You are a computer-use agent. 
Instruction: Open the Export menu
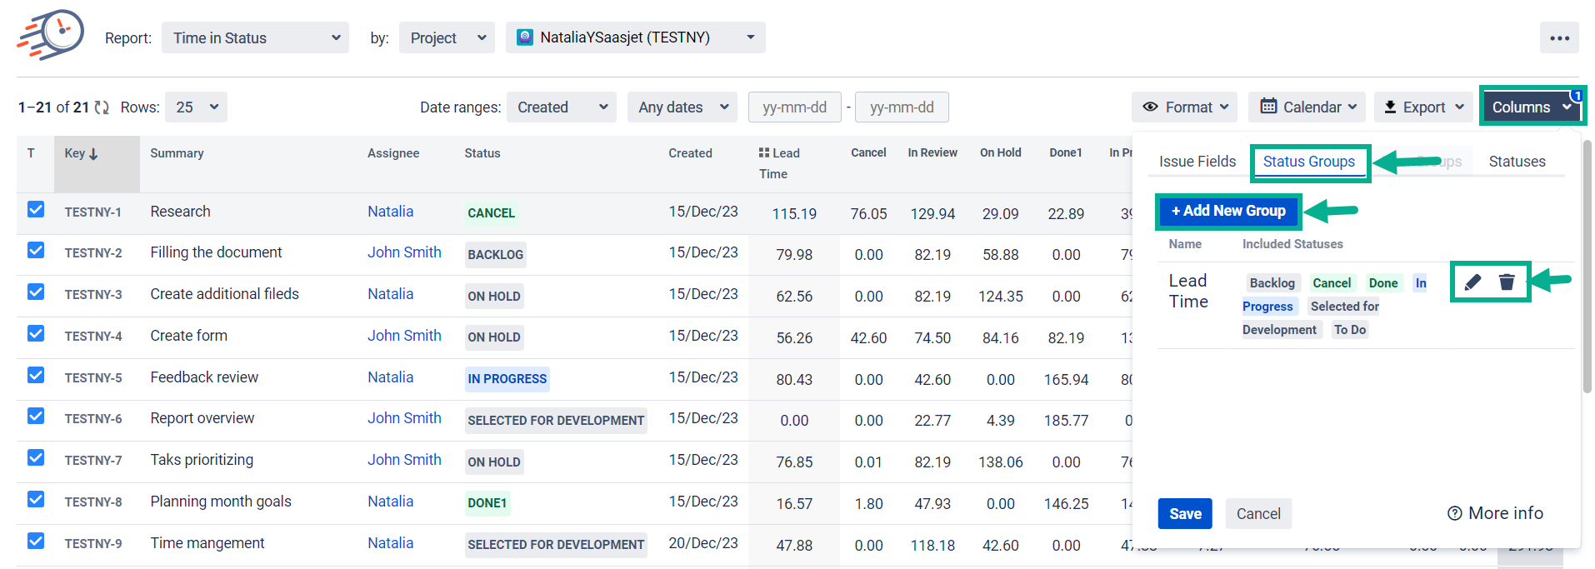pyautogui.click(x=1423, y=107)
